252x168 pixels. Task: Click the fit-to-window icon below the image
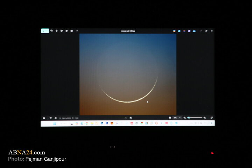pyautogui.click(x=126, y=118)
